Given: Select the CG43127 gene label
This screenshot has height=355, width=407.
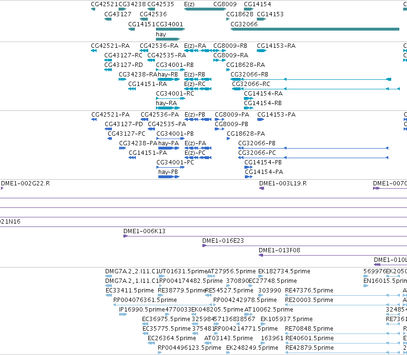Looking at the screenshot, I should point(118,14).
